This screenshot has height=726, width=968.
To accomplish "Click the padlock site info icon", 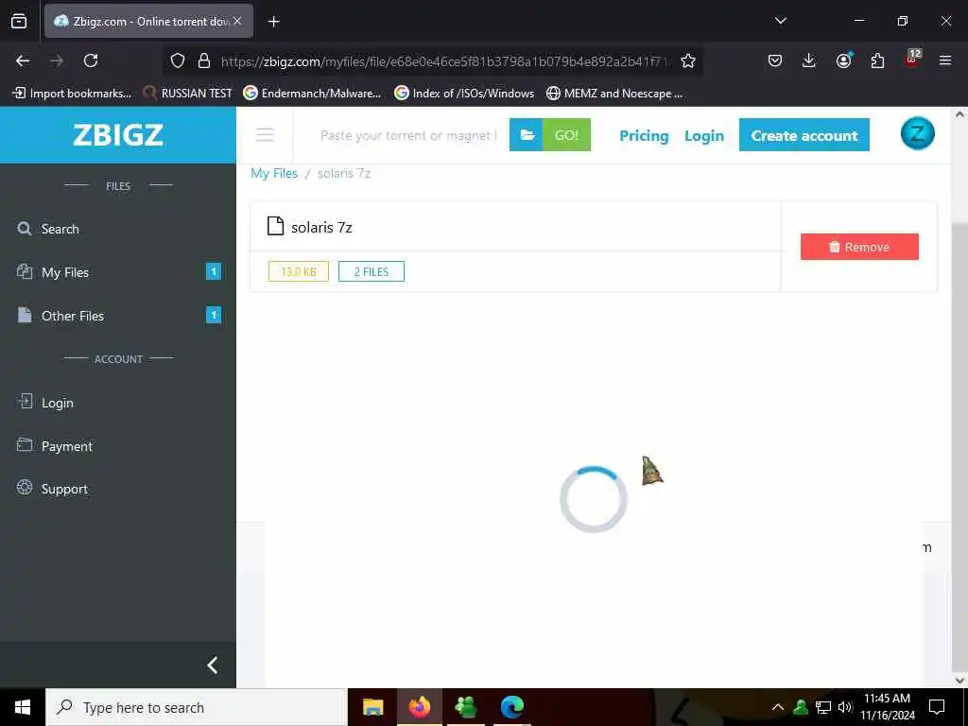I will (x=204, y=60).
